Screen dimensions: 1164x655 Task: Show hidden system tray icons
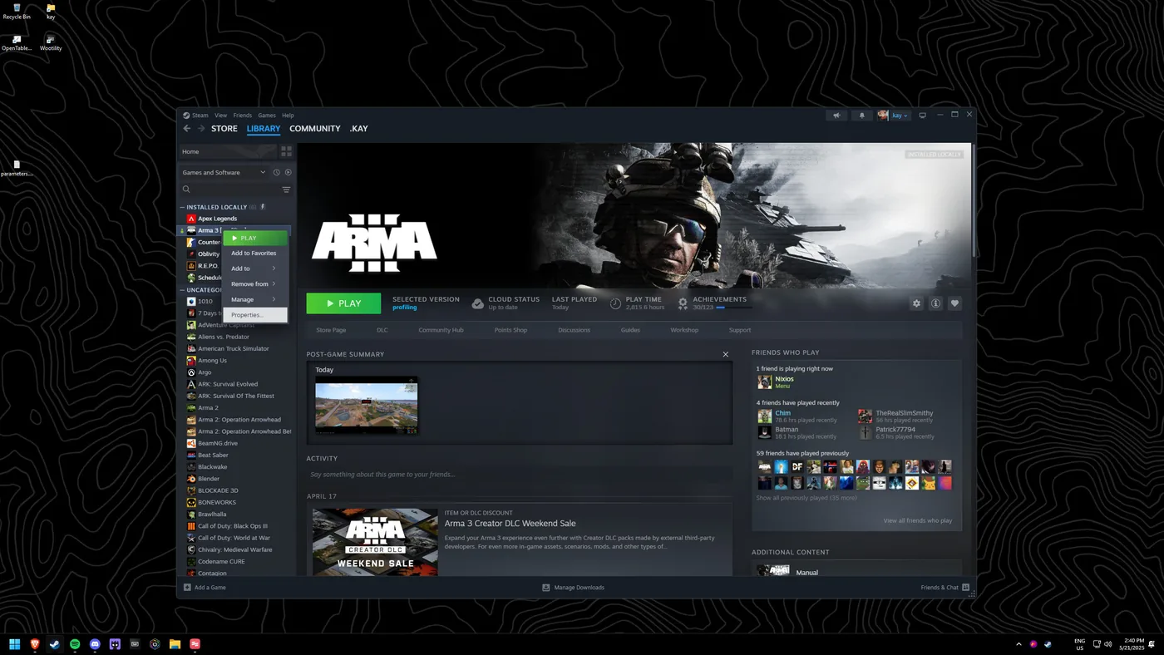pos(1018,644)
